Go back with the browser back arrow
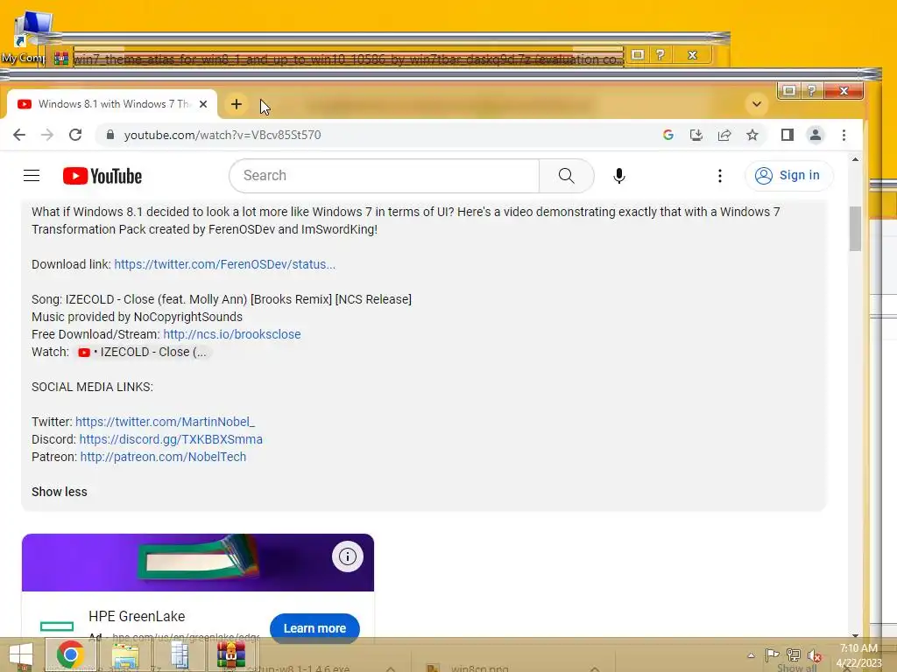897x672 pixels. point(19,135)
